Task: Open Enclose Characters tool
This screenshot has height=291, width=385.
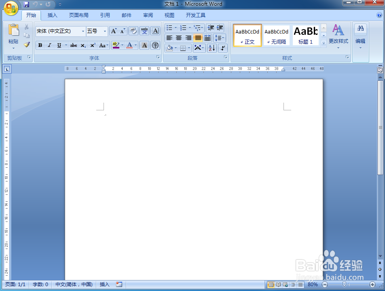Action: click(155, 45)
